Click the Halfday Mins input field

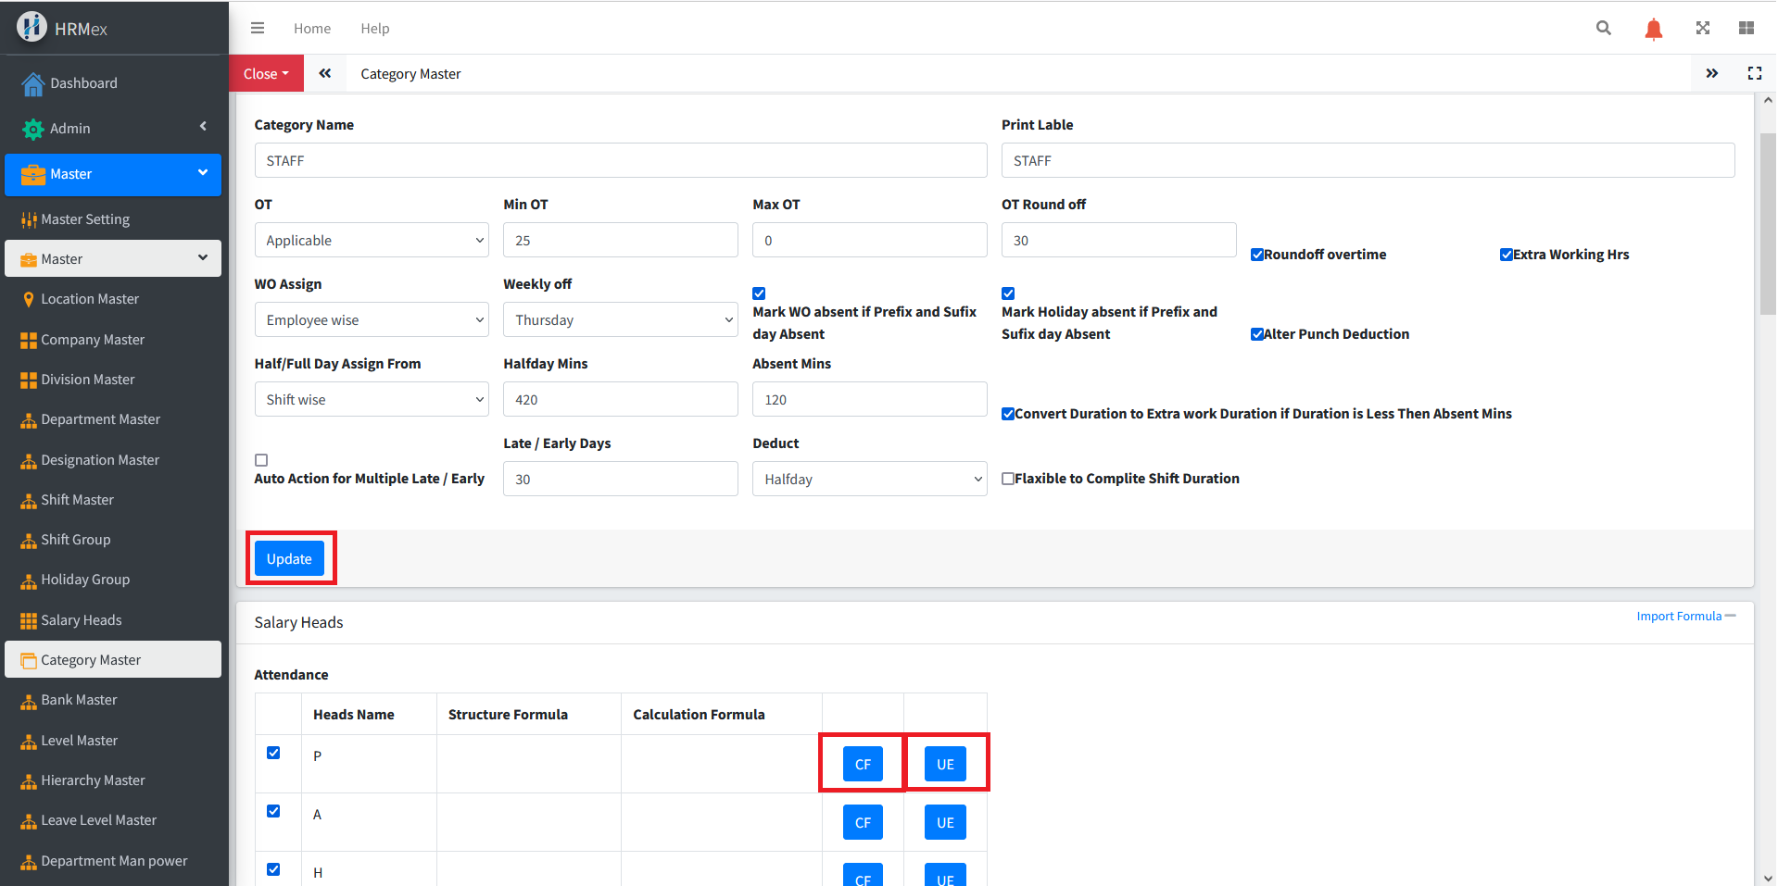(620, 400)
